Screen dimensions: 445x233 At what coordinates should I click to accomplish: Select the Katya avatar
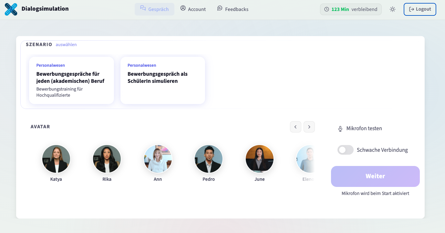[56, 159]
